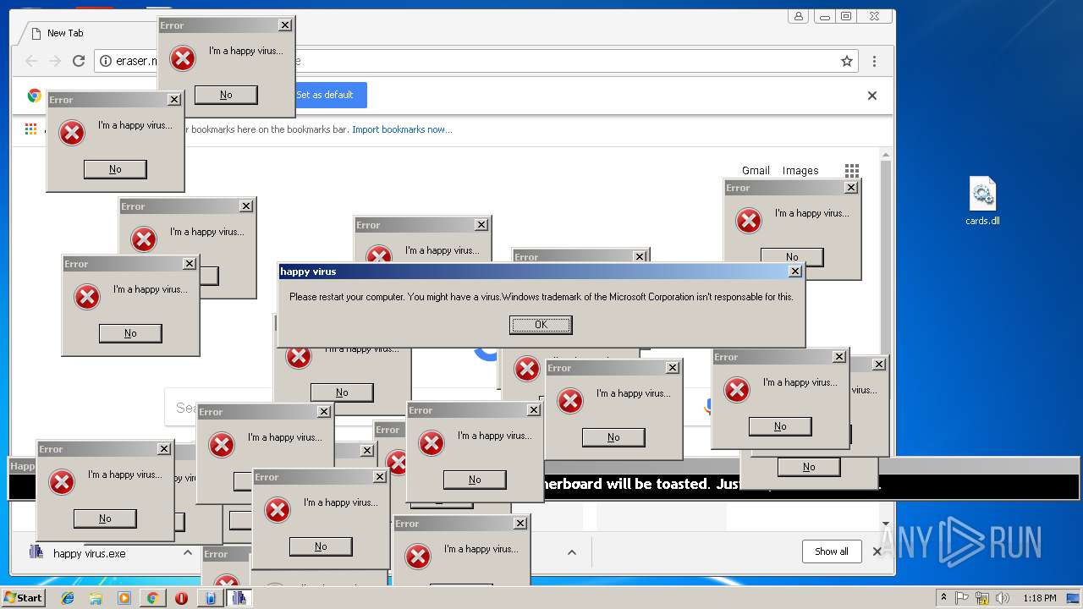
Task: Click Chrome's forward navigation arrow
Action: click(55, 61)
